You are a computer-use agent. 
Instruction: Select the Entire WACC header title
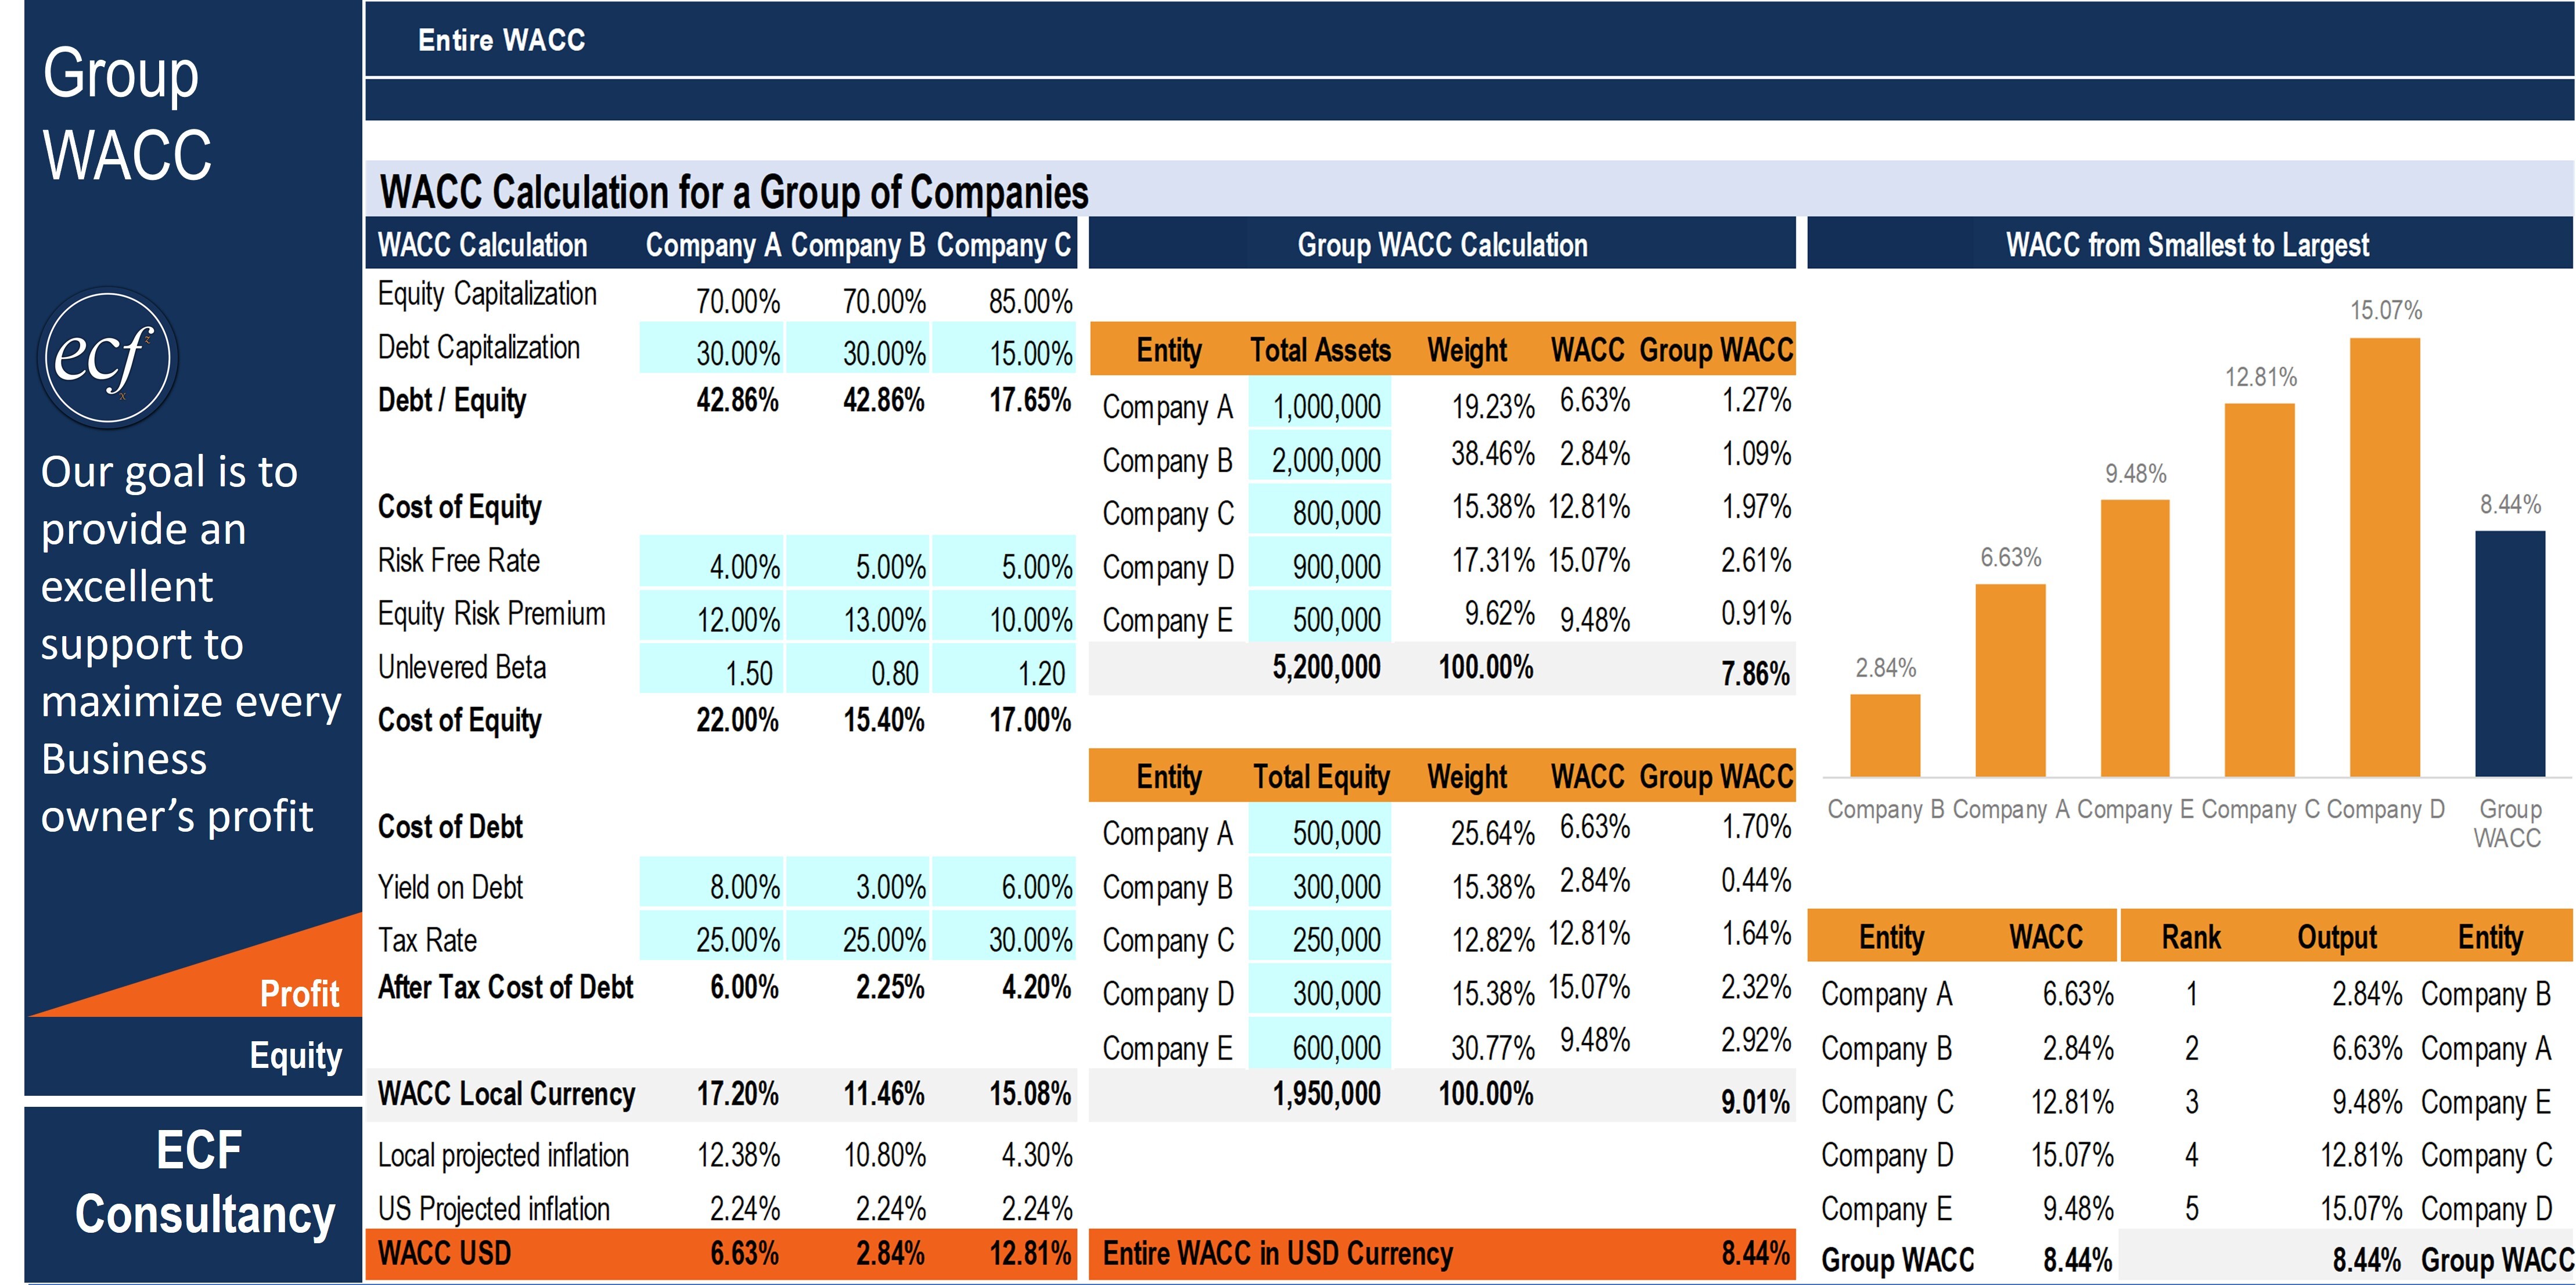502,40
